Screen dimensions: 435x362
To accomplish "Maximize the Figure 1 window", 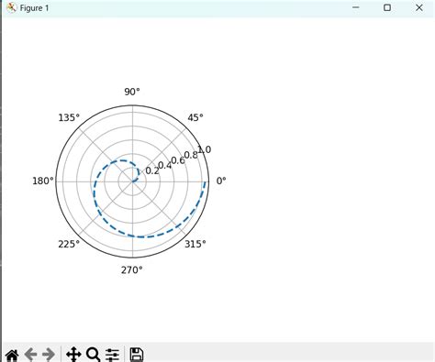I will (x=387, y=7).
